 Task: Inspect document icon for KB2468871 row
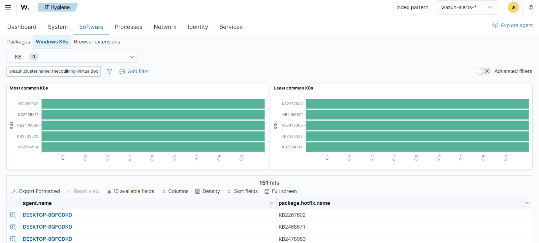coord(13,227)
